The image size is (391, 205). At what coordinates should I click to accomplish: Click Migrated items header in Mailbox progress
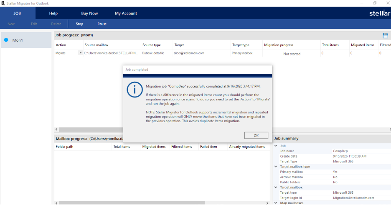pos(155,147)
